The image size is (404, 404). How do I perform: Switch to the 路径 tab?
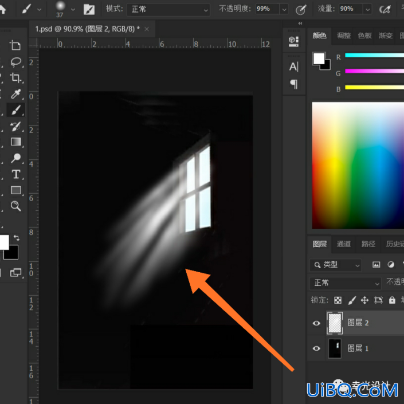(368, 244)
